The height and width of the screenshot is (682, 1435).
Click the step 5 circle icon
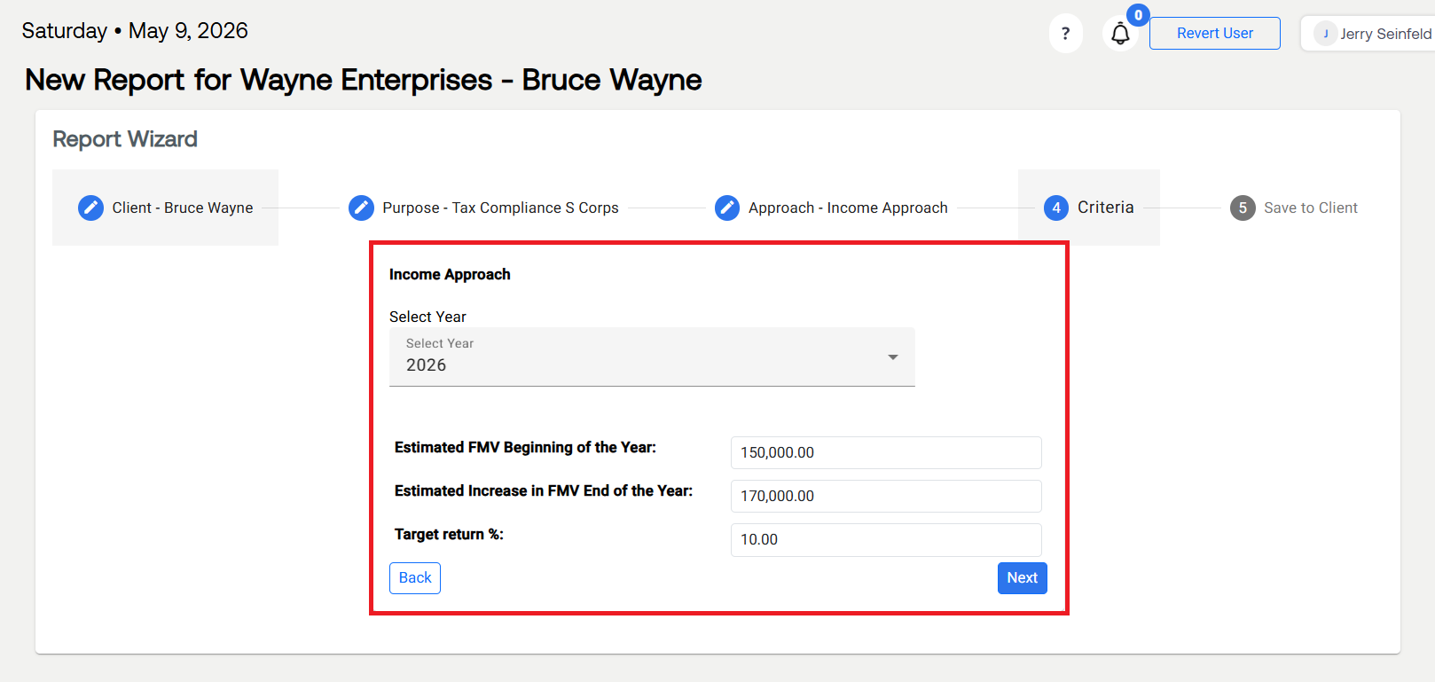1243,208
